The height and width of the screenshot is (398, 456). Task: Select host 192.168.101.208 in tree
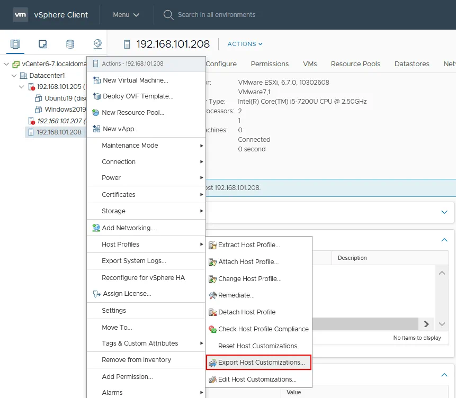pos(59,132)
